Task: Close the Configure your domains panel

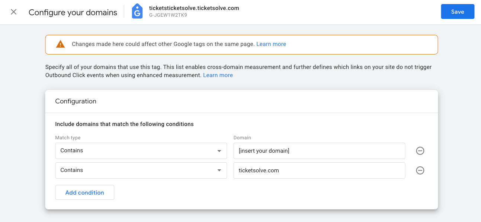Action: [x=14, y=12]
